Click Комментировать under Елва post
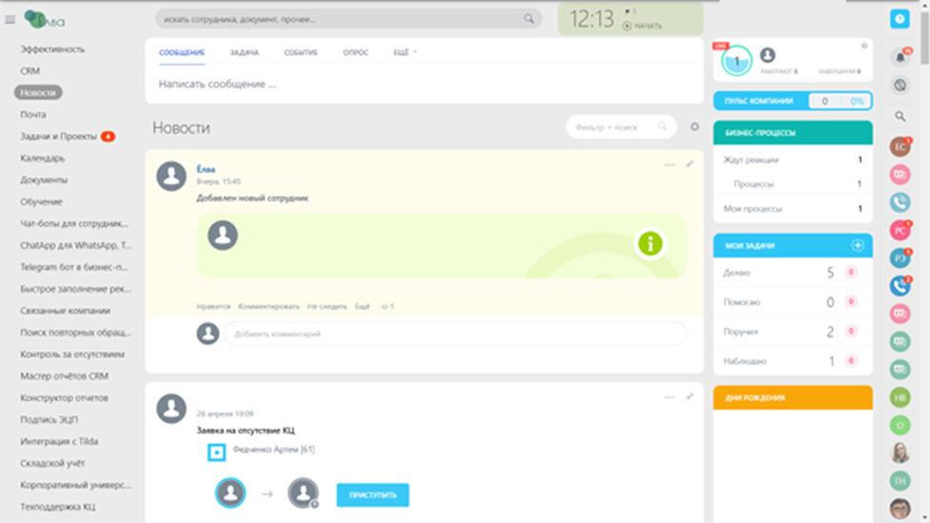The width and height of the screenshot is (930, 523). (269, 307)
